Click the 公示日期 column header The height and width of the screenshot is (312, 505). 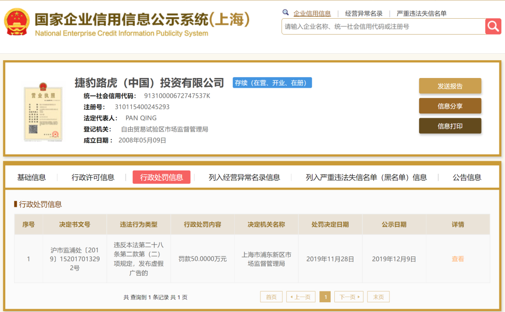pyautogui.click(x=394, y=225)
